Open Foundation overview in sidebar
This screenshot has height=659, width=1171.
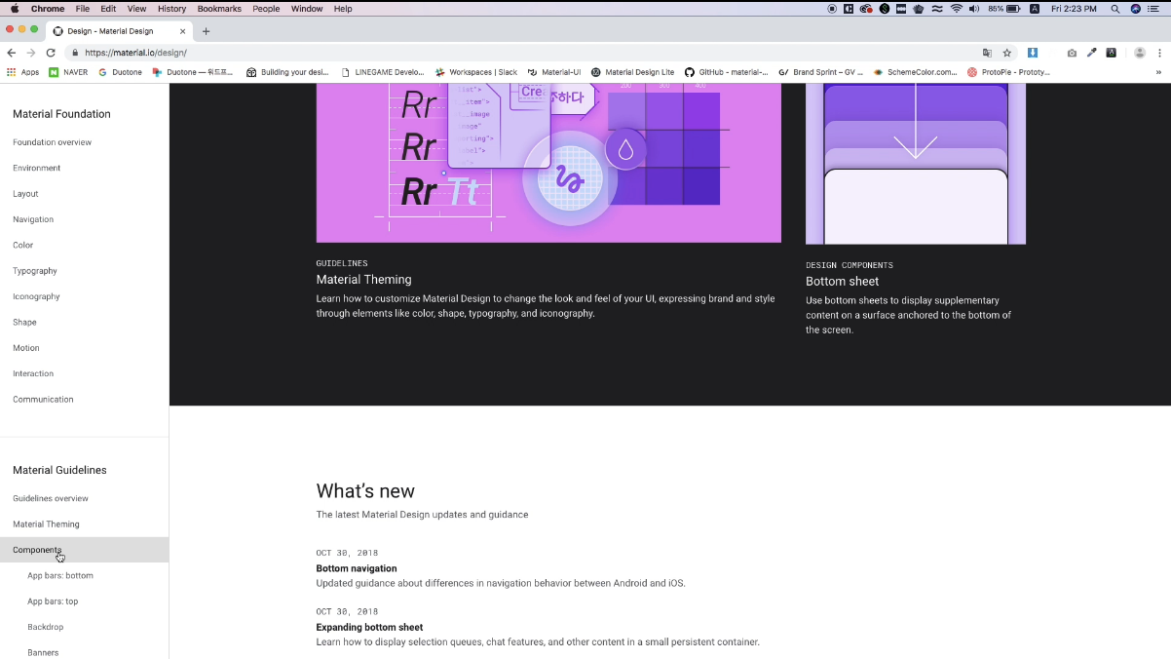[x=52, y=142]
